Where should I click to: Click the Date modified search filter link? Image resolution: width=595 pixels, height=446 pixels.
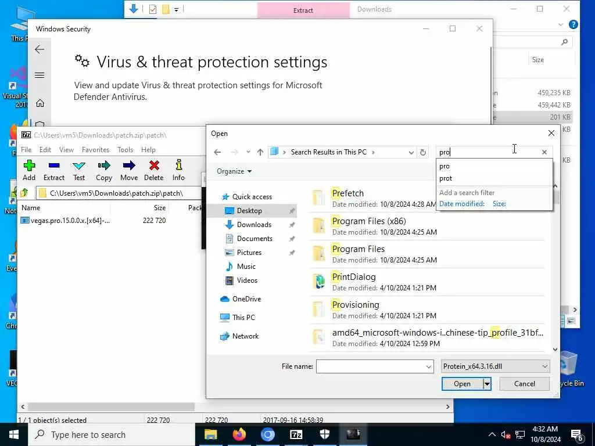point(462,204)
